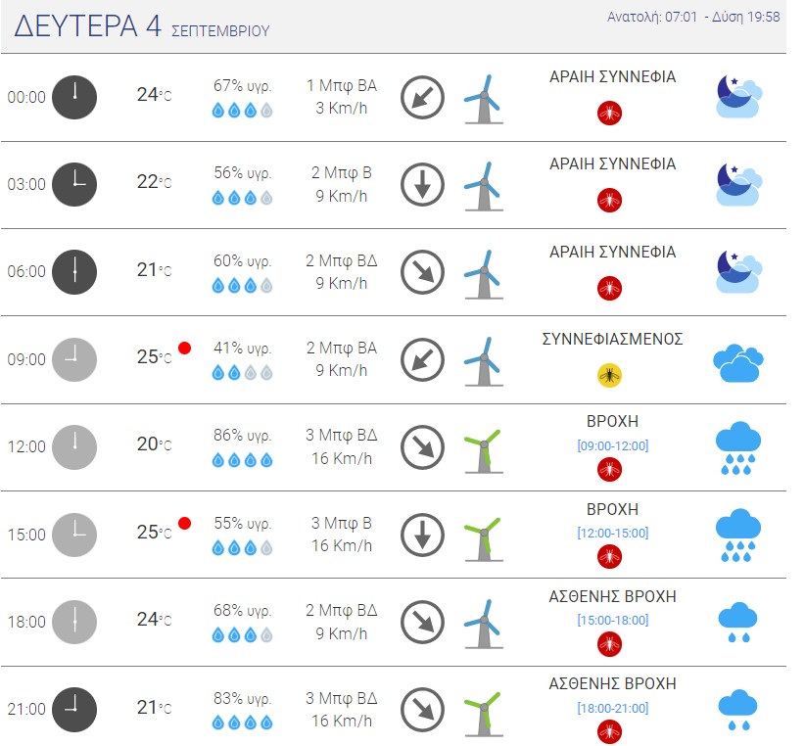Click the wind direction arrow at 21:00
Image resolution: width=805 pixels, height=746 pixels.
pos(422,710)
